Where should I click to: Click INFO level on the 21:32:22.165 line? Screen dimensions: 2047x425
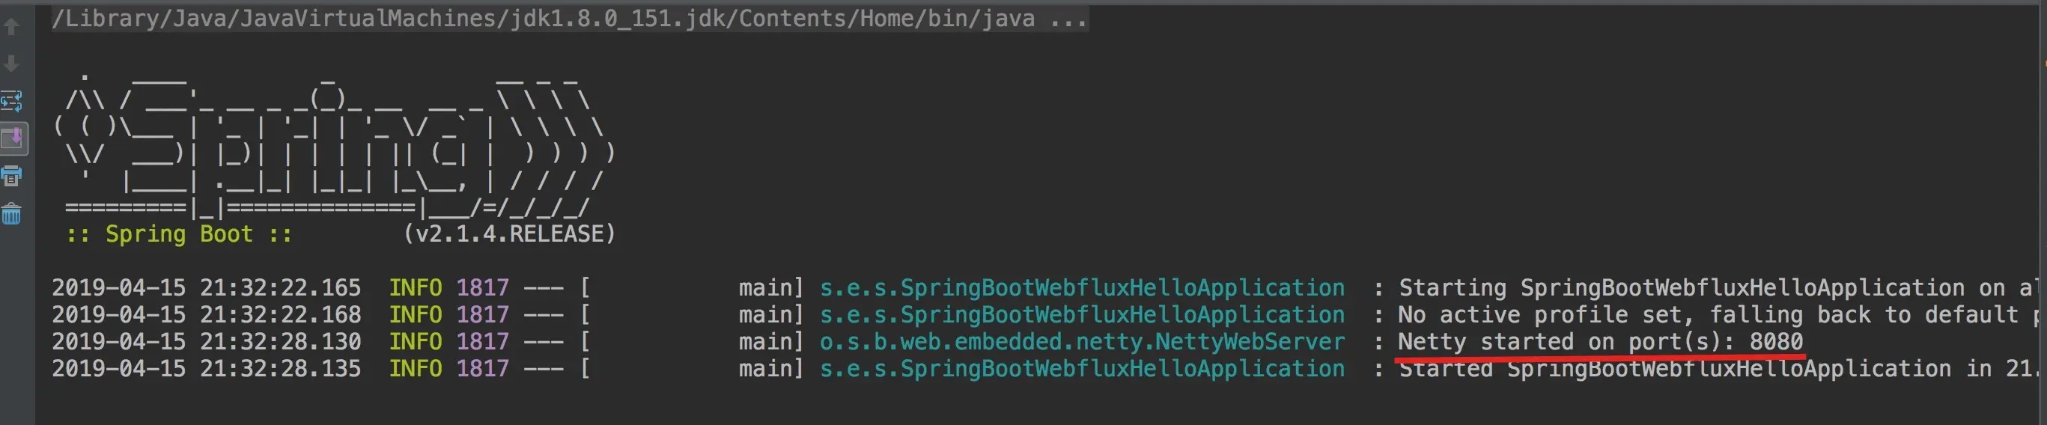(x=416, y=287)
